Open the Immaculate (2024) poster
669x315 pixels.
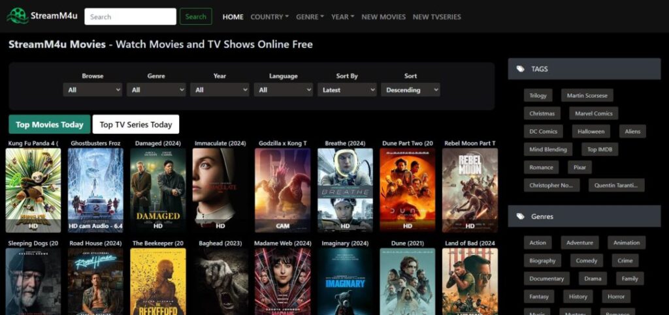pyautogui.click(x=220, y=190)
